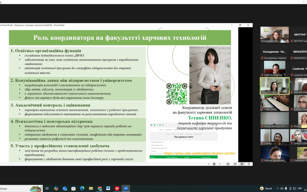
Task: Select Anna Hrynodid's video tile
Action: pyautogui.click(x=275, y=35)
